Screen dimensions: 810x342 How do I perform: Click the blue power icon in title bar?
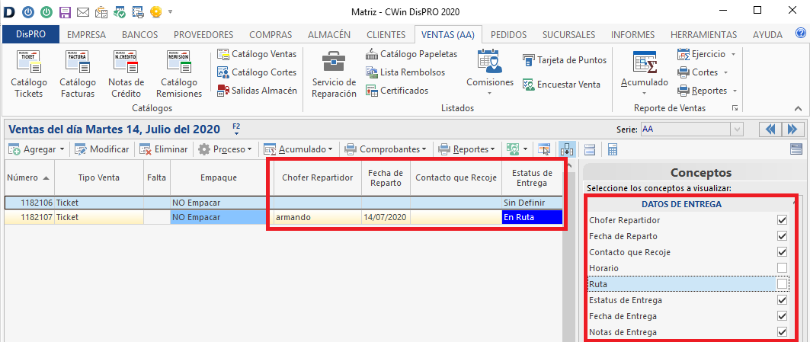point(29,11)
